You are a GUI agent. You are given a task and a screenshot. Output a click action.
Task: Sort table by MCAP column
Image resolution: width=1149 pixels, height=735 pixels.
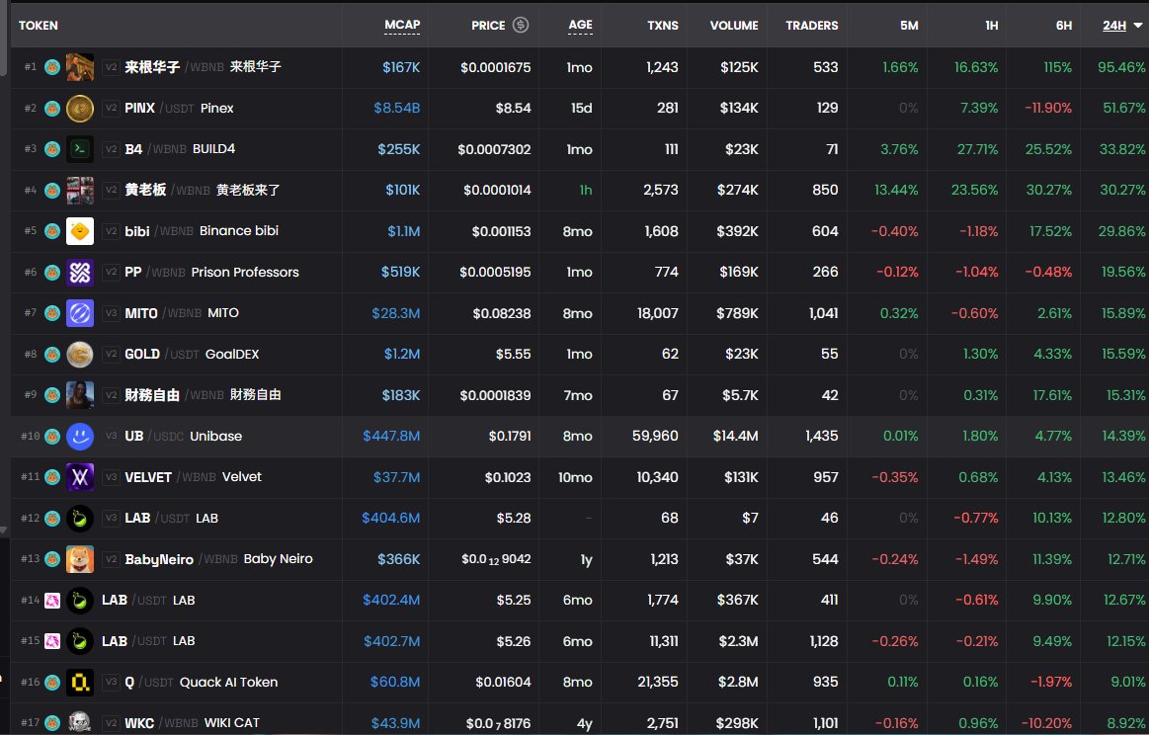click(x=402, y=25)
